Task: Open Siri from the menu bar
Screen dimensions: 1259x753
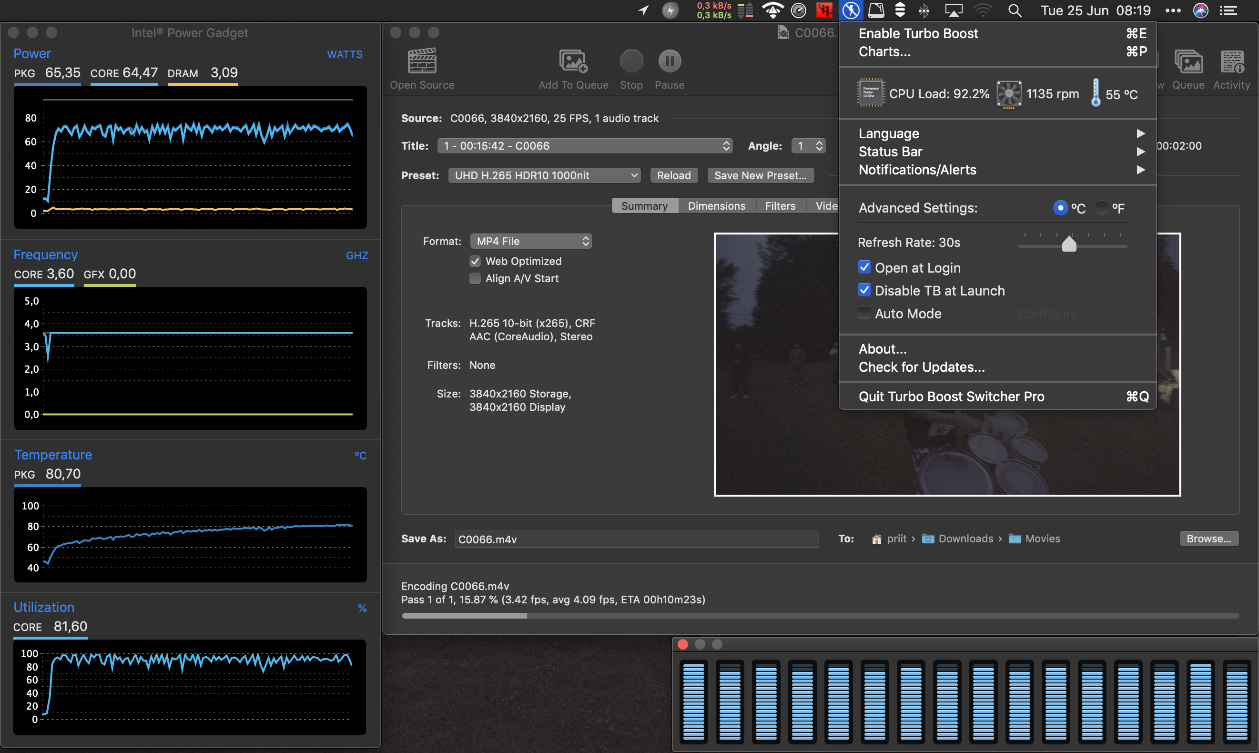Action: tap(1200, 10)
